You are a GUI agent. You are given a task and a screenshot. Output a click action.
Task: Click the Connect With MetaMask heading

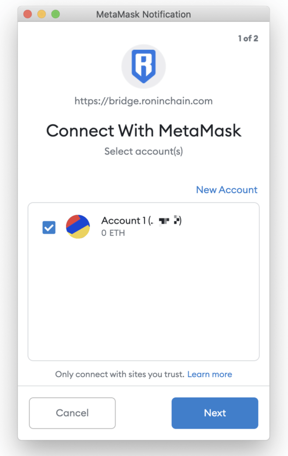click(143, 131)
